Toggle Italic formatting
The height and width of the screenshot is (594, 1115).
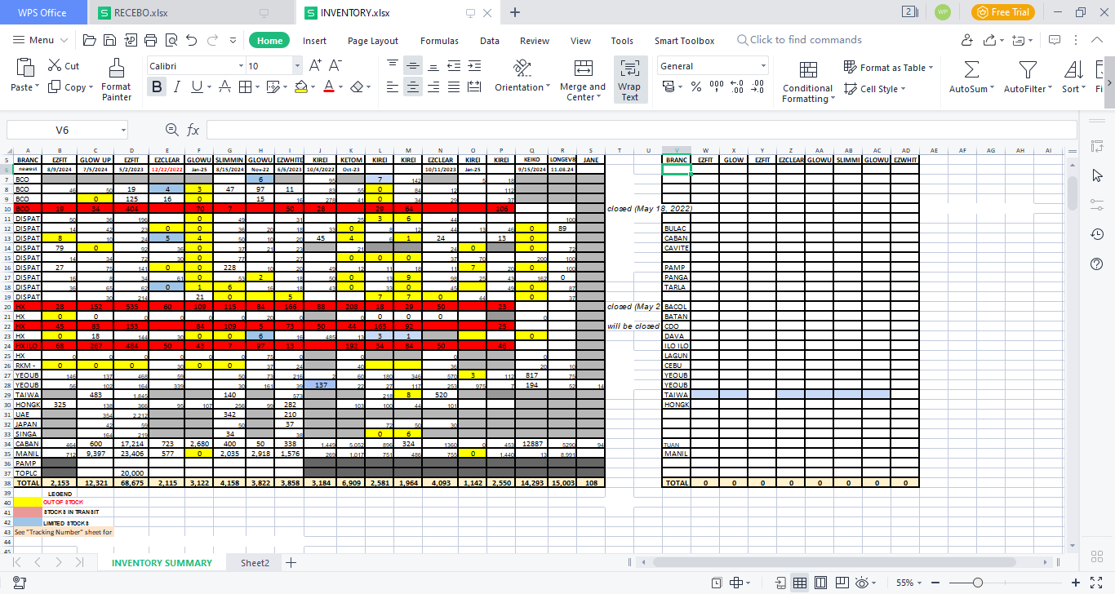pos(177,87)
